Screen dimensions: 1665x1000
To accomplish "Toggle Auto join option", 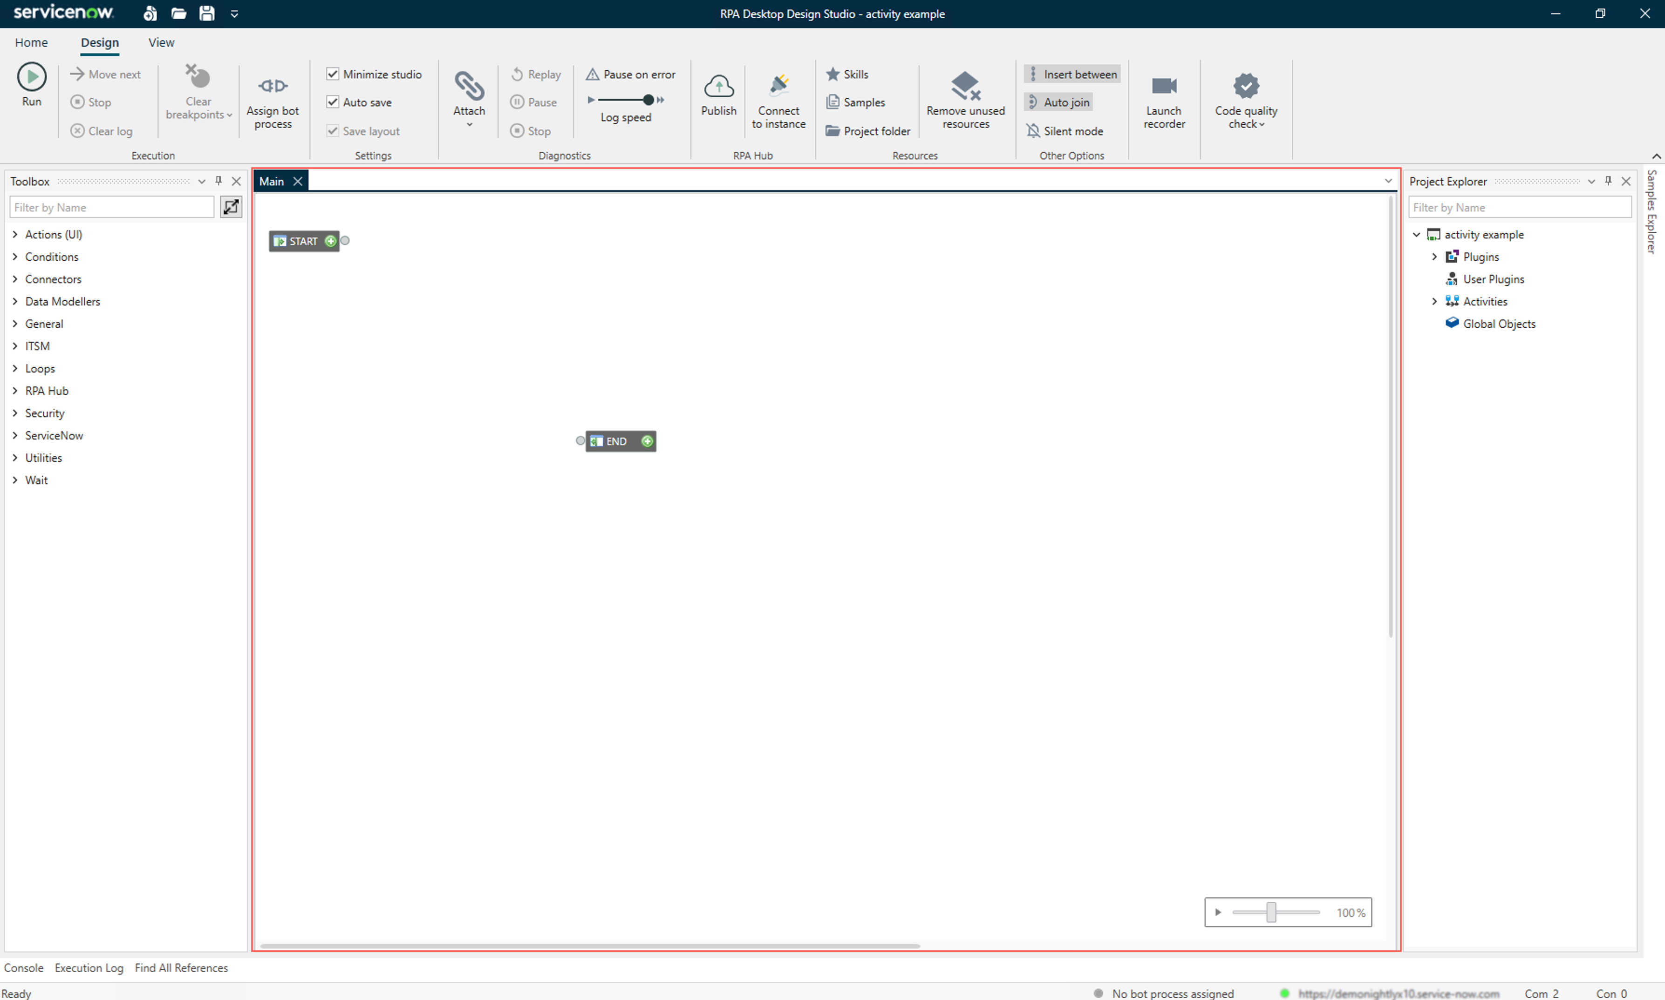I will pos(1058,102).
